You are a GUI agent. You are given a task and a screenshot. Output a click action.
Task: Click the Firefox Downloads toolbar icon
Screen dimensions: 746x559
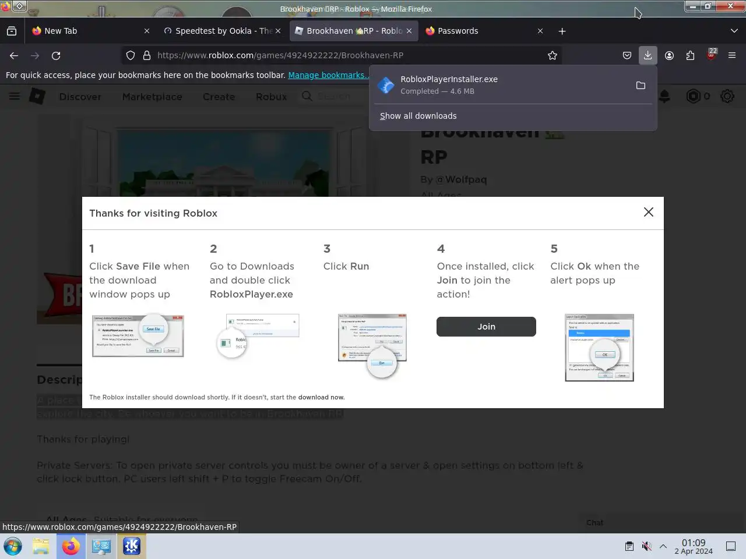648,55
